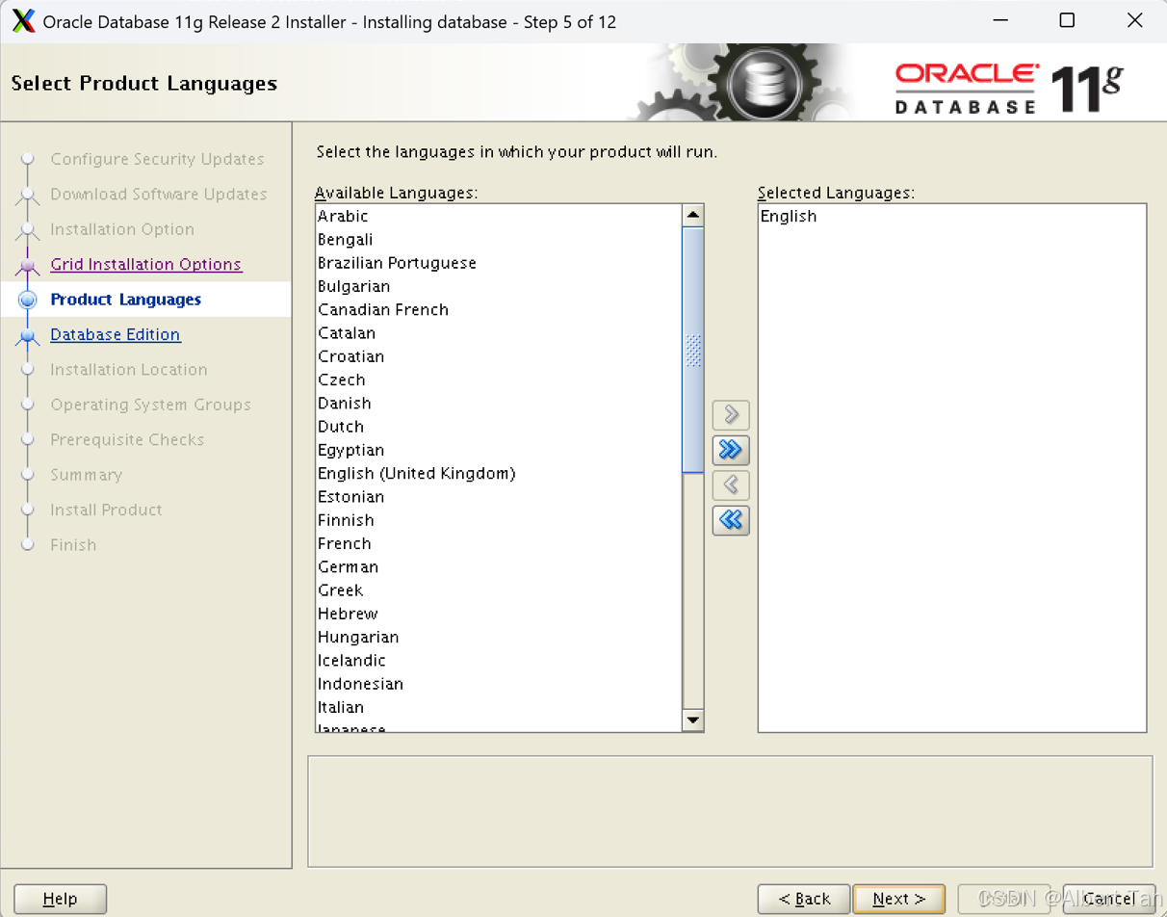Select Hebrew in Available Languages
Viewport: 1167px width, 917px height.
coord(498,614)
